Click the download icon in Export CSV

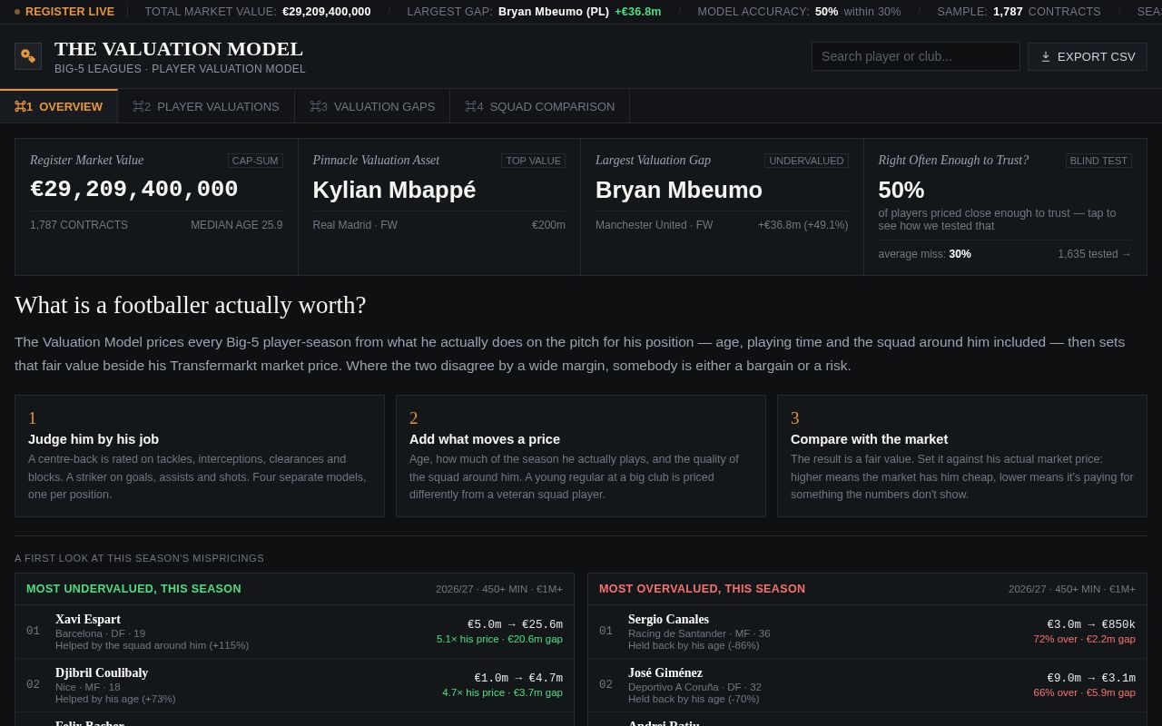click(1046, 56)
